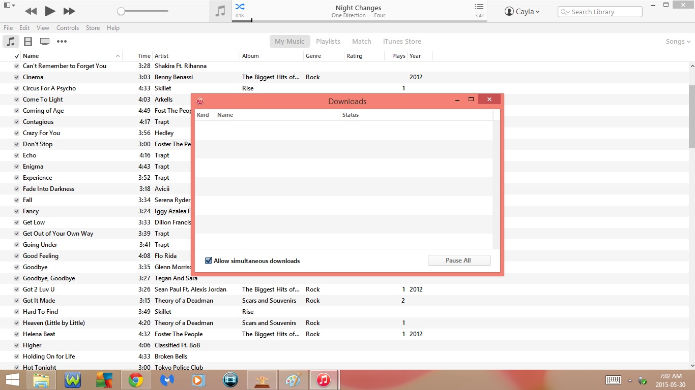This screenshot has height=390, width=695.
Task: Open the Up Next list icon
Action: (479, 7)
